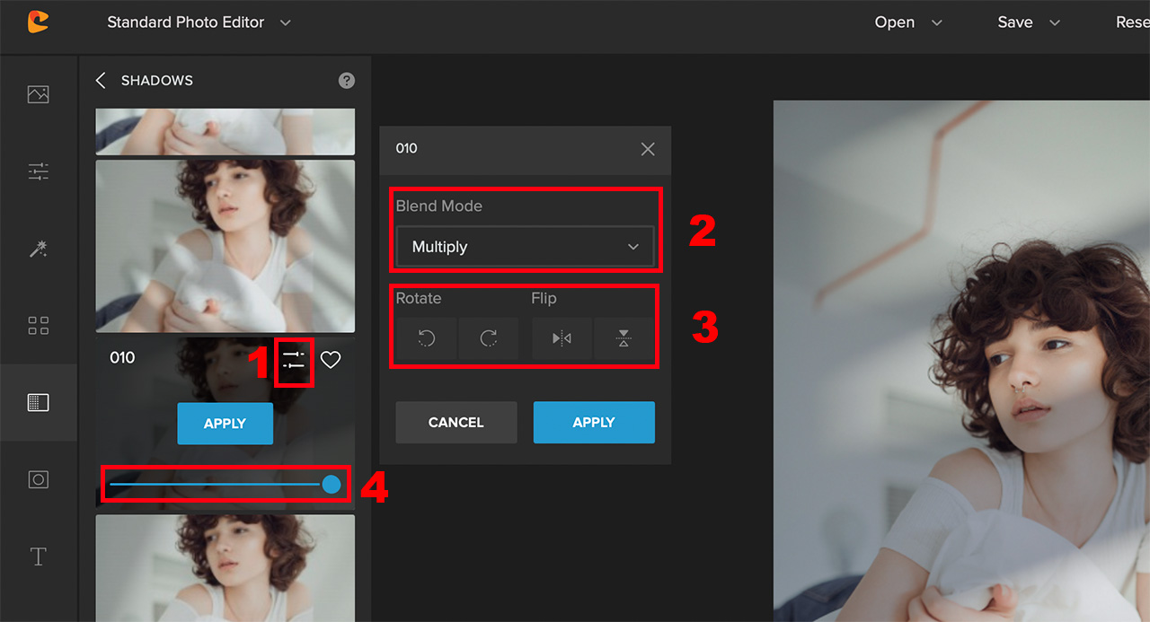
Task: Flip the shadow overlay vertically
Action: pos(624,338)
